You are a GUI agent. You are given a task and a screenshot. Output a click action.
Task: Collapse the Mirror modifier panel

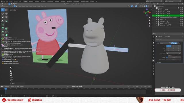pos(156,43)
